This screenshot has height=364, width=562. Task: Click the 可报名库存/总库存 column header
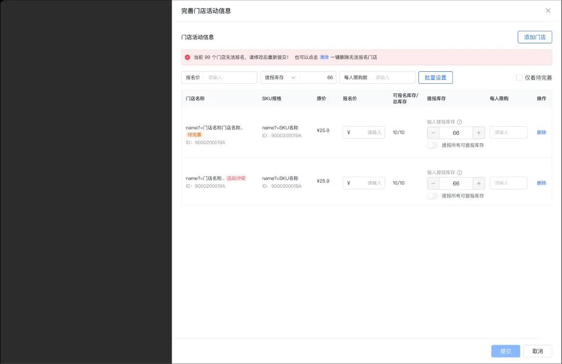[405, 98]
